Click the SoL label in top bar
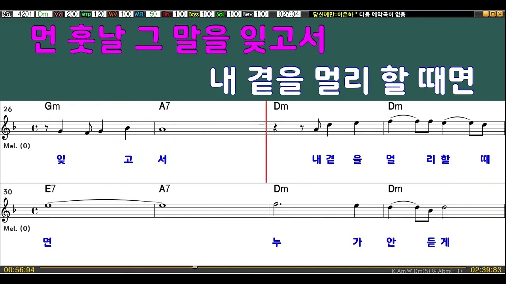The image size is (506, 284). pyautogui.click(x=221, y=14)
